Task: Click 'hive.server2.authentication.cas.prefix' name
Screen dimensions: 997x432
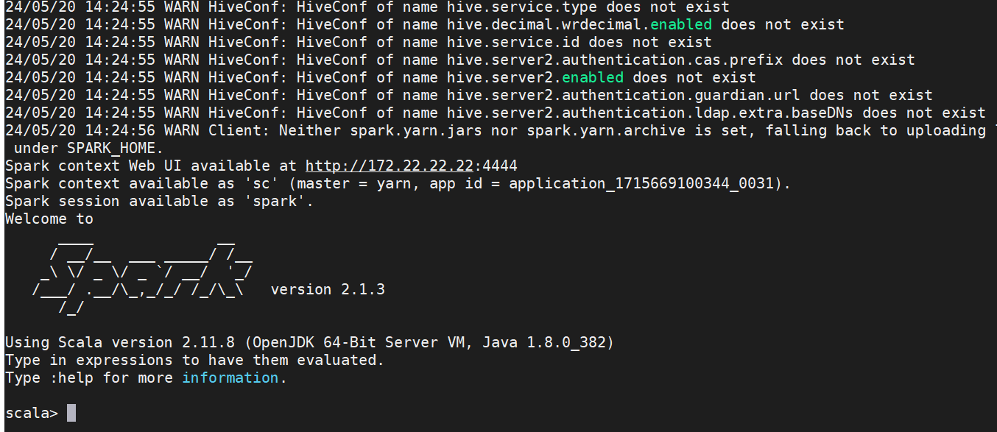Action: click(x=615, y=60)
